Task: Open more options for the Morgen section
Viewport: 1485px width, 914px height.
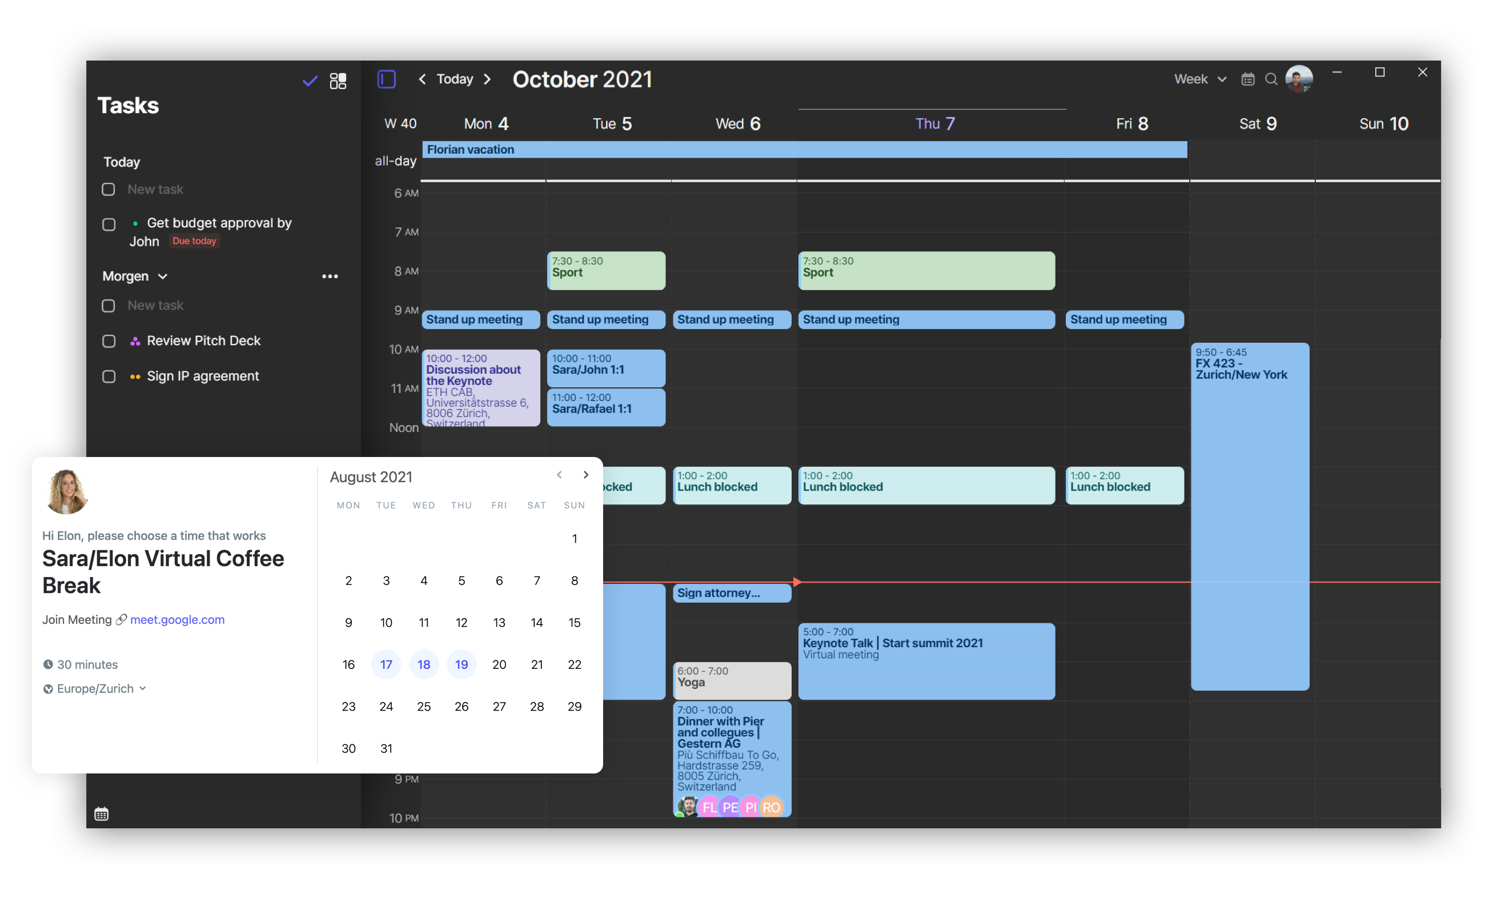Action: click(x=330, y=276)
